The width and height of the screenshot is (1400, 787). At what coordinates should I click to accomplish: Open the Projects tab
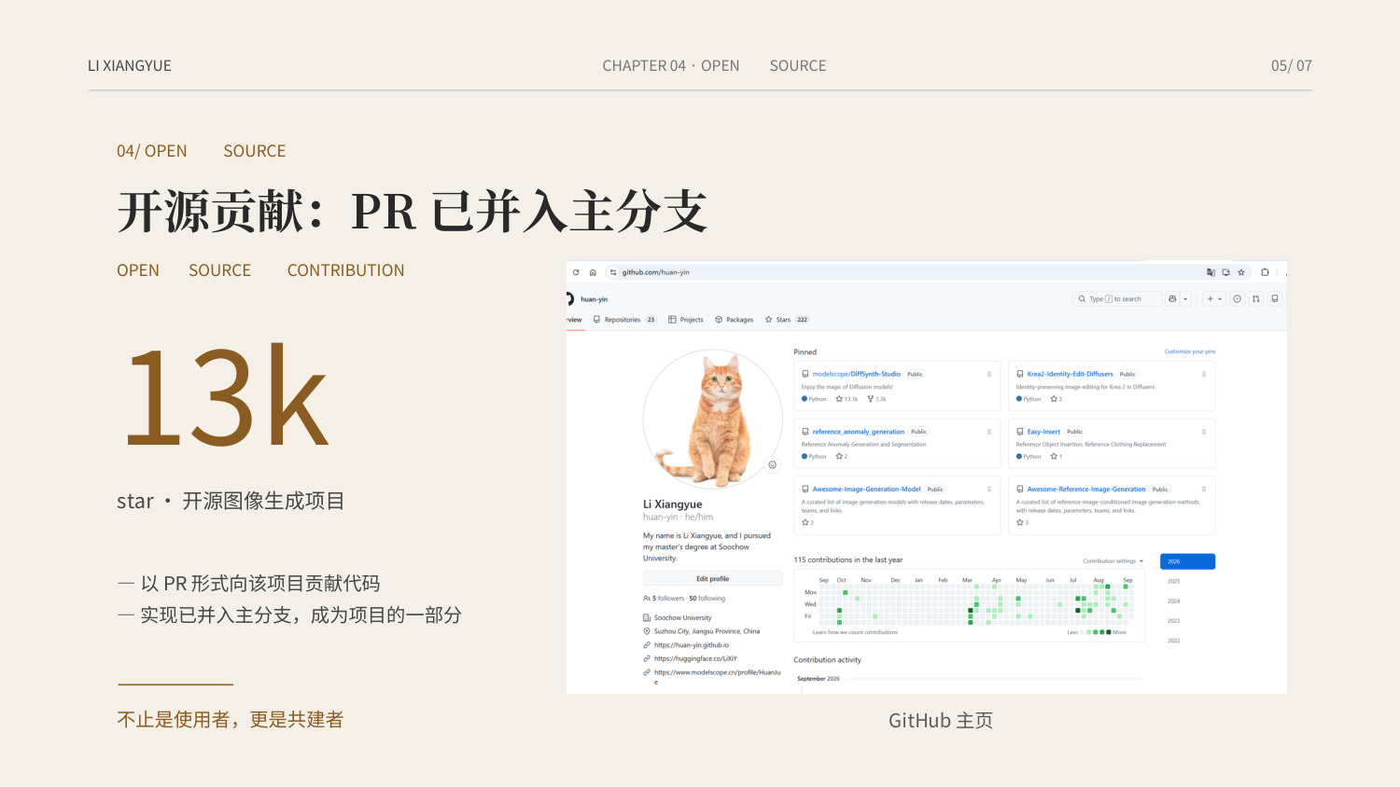686,320
